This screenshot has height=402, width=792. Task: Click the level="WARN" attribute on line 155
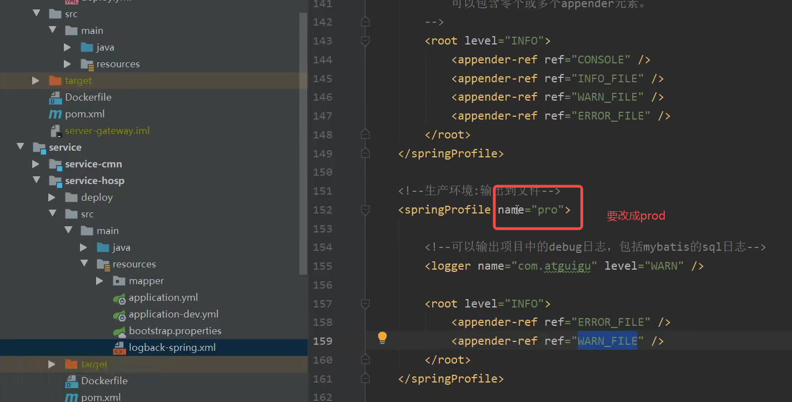(x=644, y=266)
